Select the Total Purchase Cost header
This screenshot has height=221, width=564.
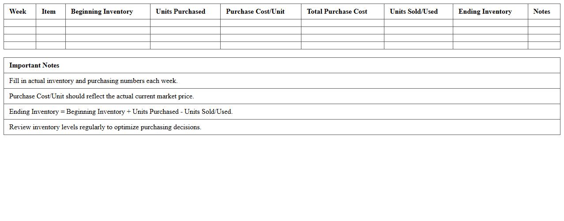point(337,11)
